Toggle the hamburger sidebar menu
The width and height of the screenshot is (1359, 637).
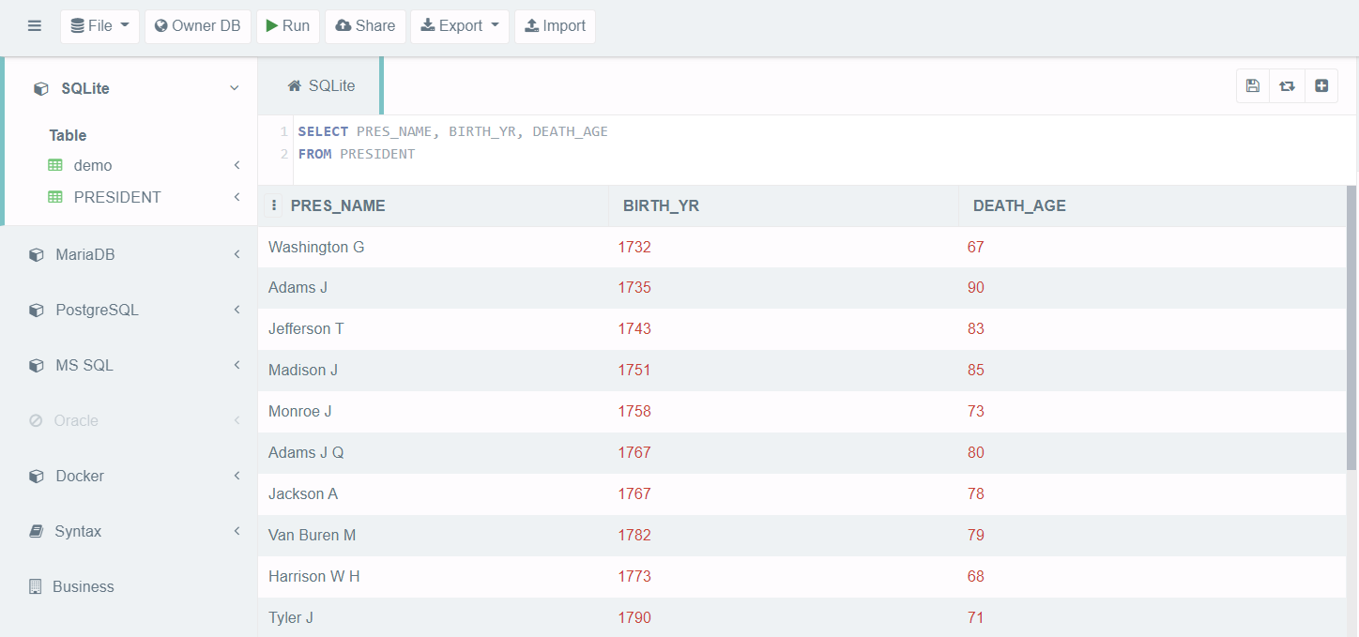pos(35,26)
